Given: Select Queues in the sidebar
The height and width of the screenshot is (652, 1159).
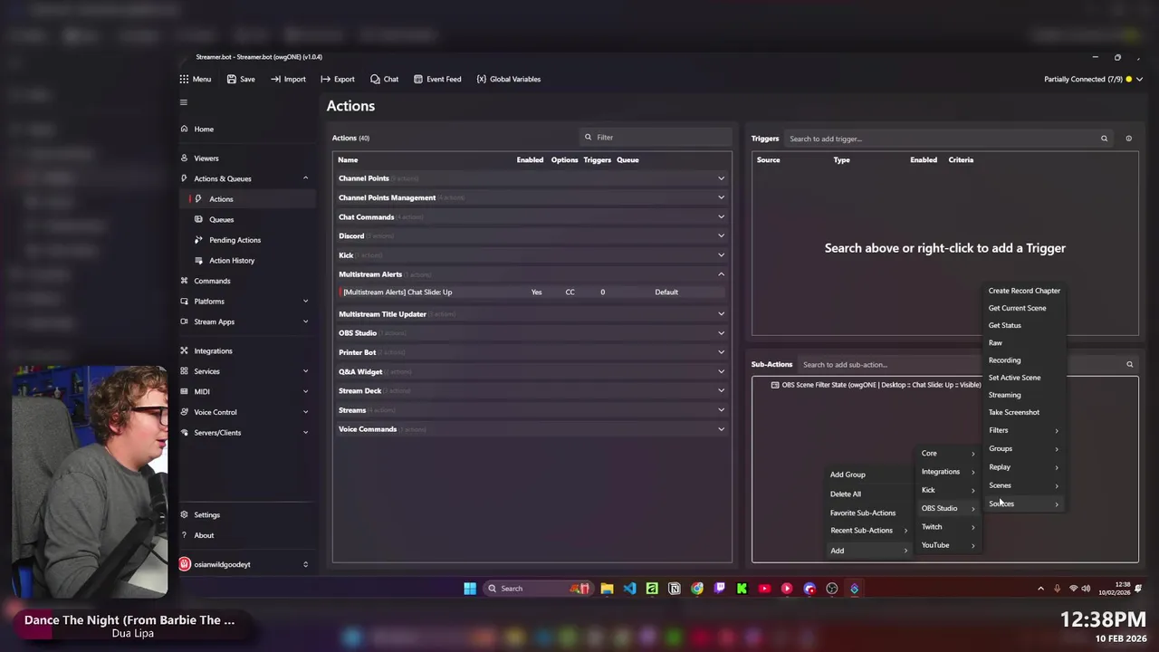Looking at the screenshot, I should 245,219.
